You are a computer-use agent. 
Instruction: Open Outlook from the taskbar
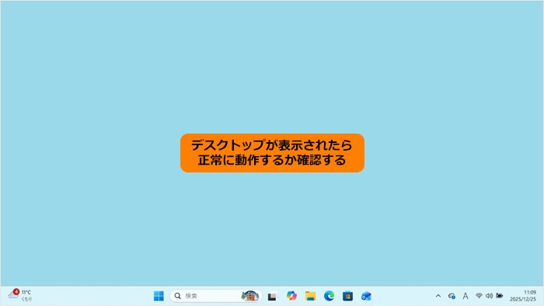click(x=366, y=296)
